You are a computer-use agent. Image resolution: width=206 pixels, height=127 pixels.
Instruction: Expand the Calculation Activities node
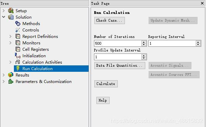pos(11,62)
